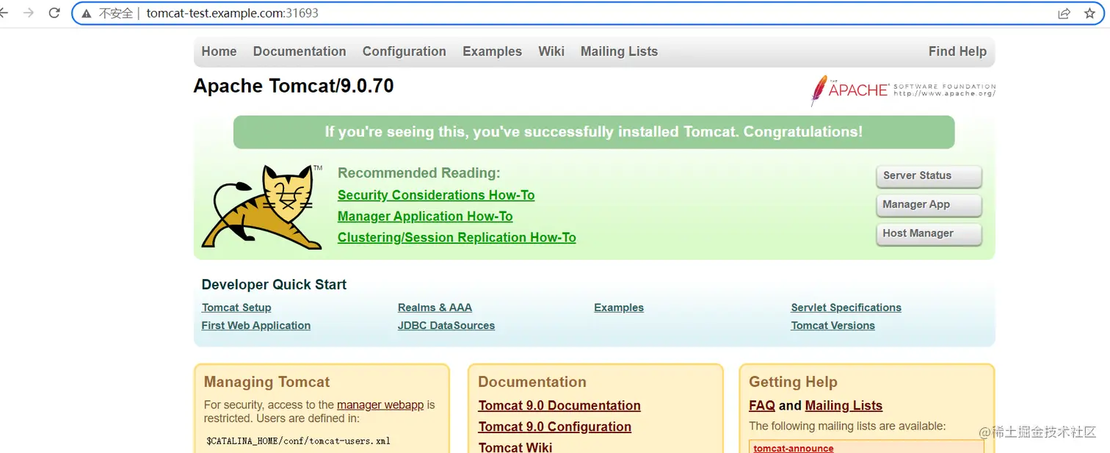1110x453 pixels.
Task: Open the Tomcat Setup link
Action: point(236,308)
